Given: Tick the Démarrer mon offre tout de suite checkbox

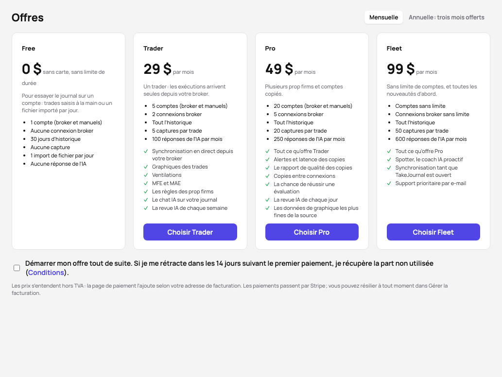Looking at the screenshot, I should 17,268.
